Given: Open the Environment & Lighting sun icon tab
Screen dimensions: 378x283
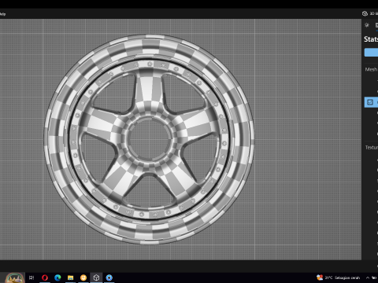Looking at the screenshot, I should (x=367, y=25).
